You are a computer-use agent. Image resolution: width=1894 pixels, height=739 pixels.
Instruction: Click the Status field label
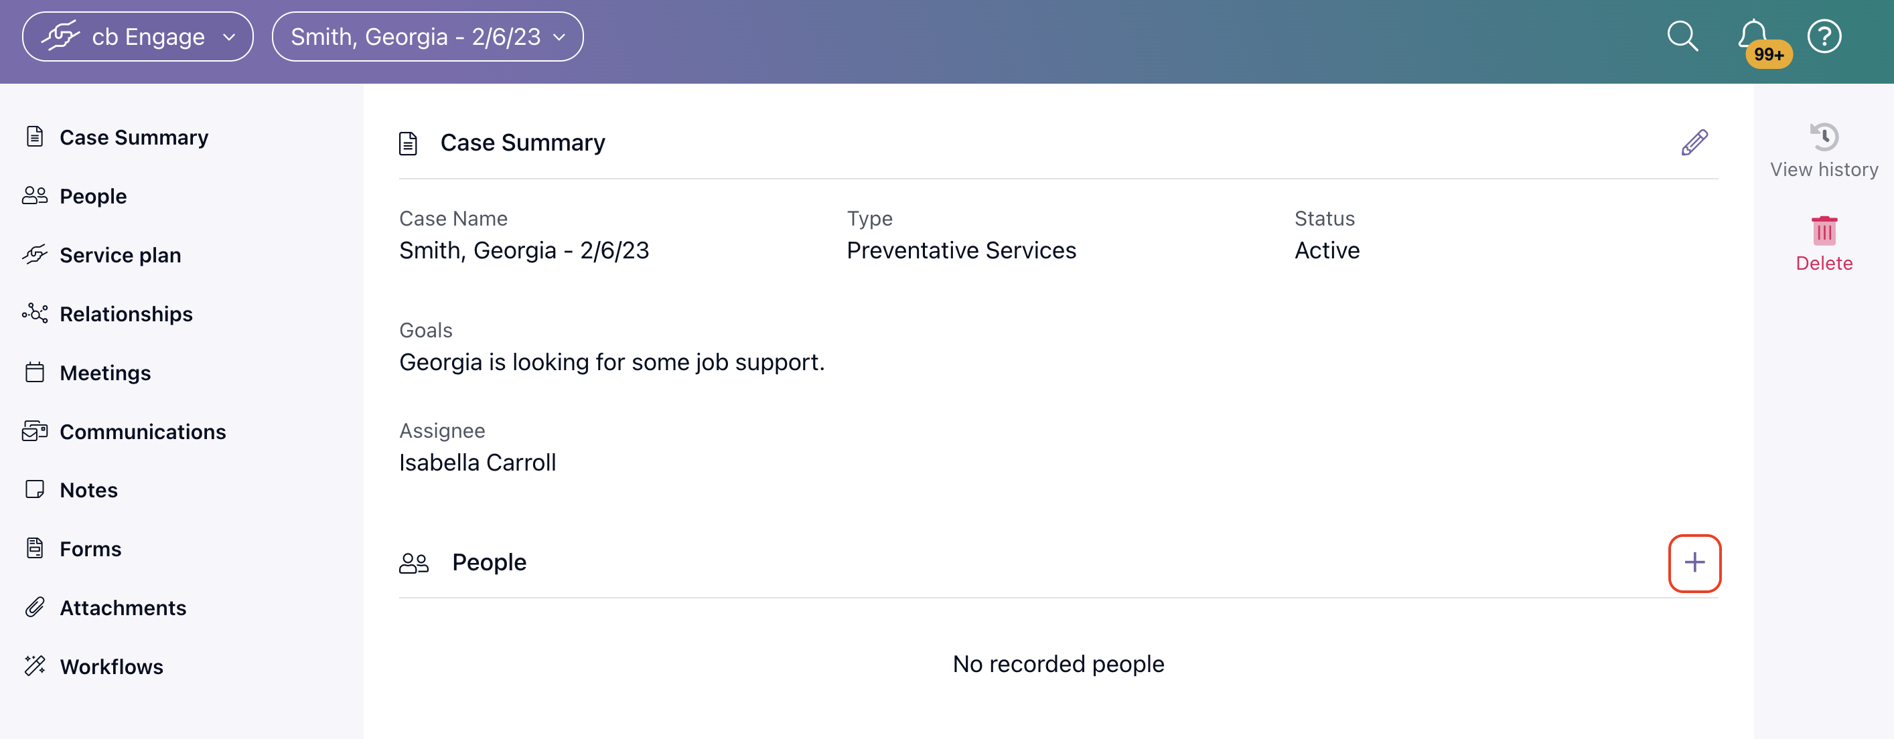(x=1324, y=219)
